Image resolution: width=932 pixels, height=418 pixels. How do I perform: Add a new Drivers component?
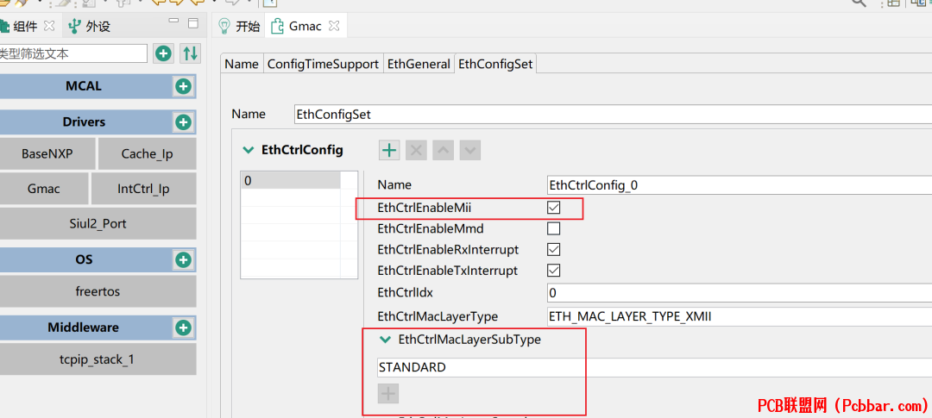tap(184, 122)
